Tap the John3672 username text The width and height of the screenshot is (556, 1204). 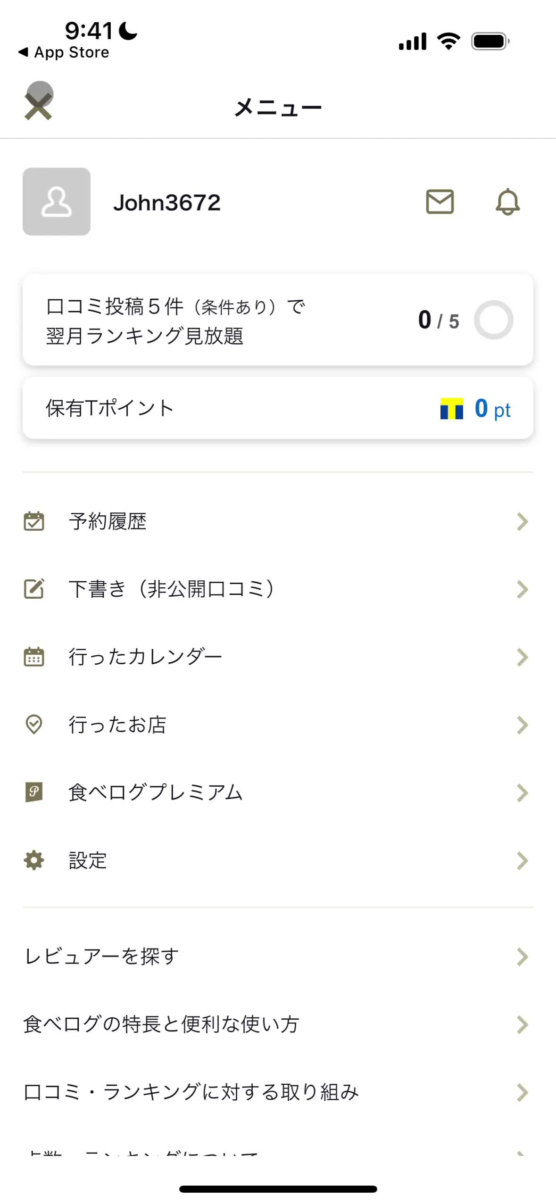point(167,203)
